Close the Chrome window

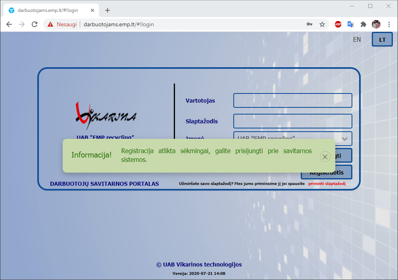point(388,6)
